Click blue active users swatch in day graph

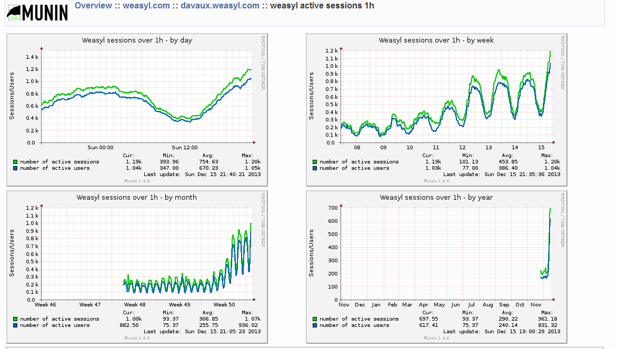tap(15, 168)
